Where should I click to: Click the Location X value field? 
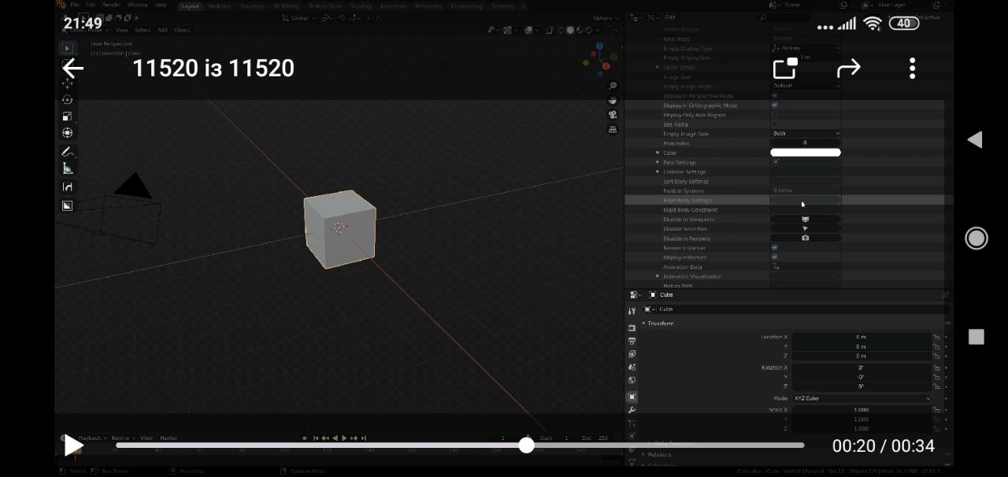click(862, 337)
